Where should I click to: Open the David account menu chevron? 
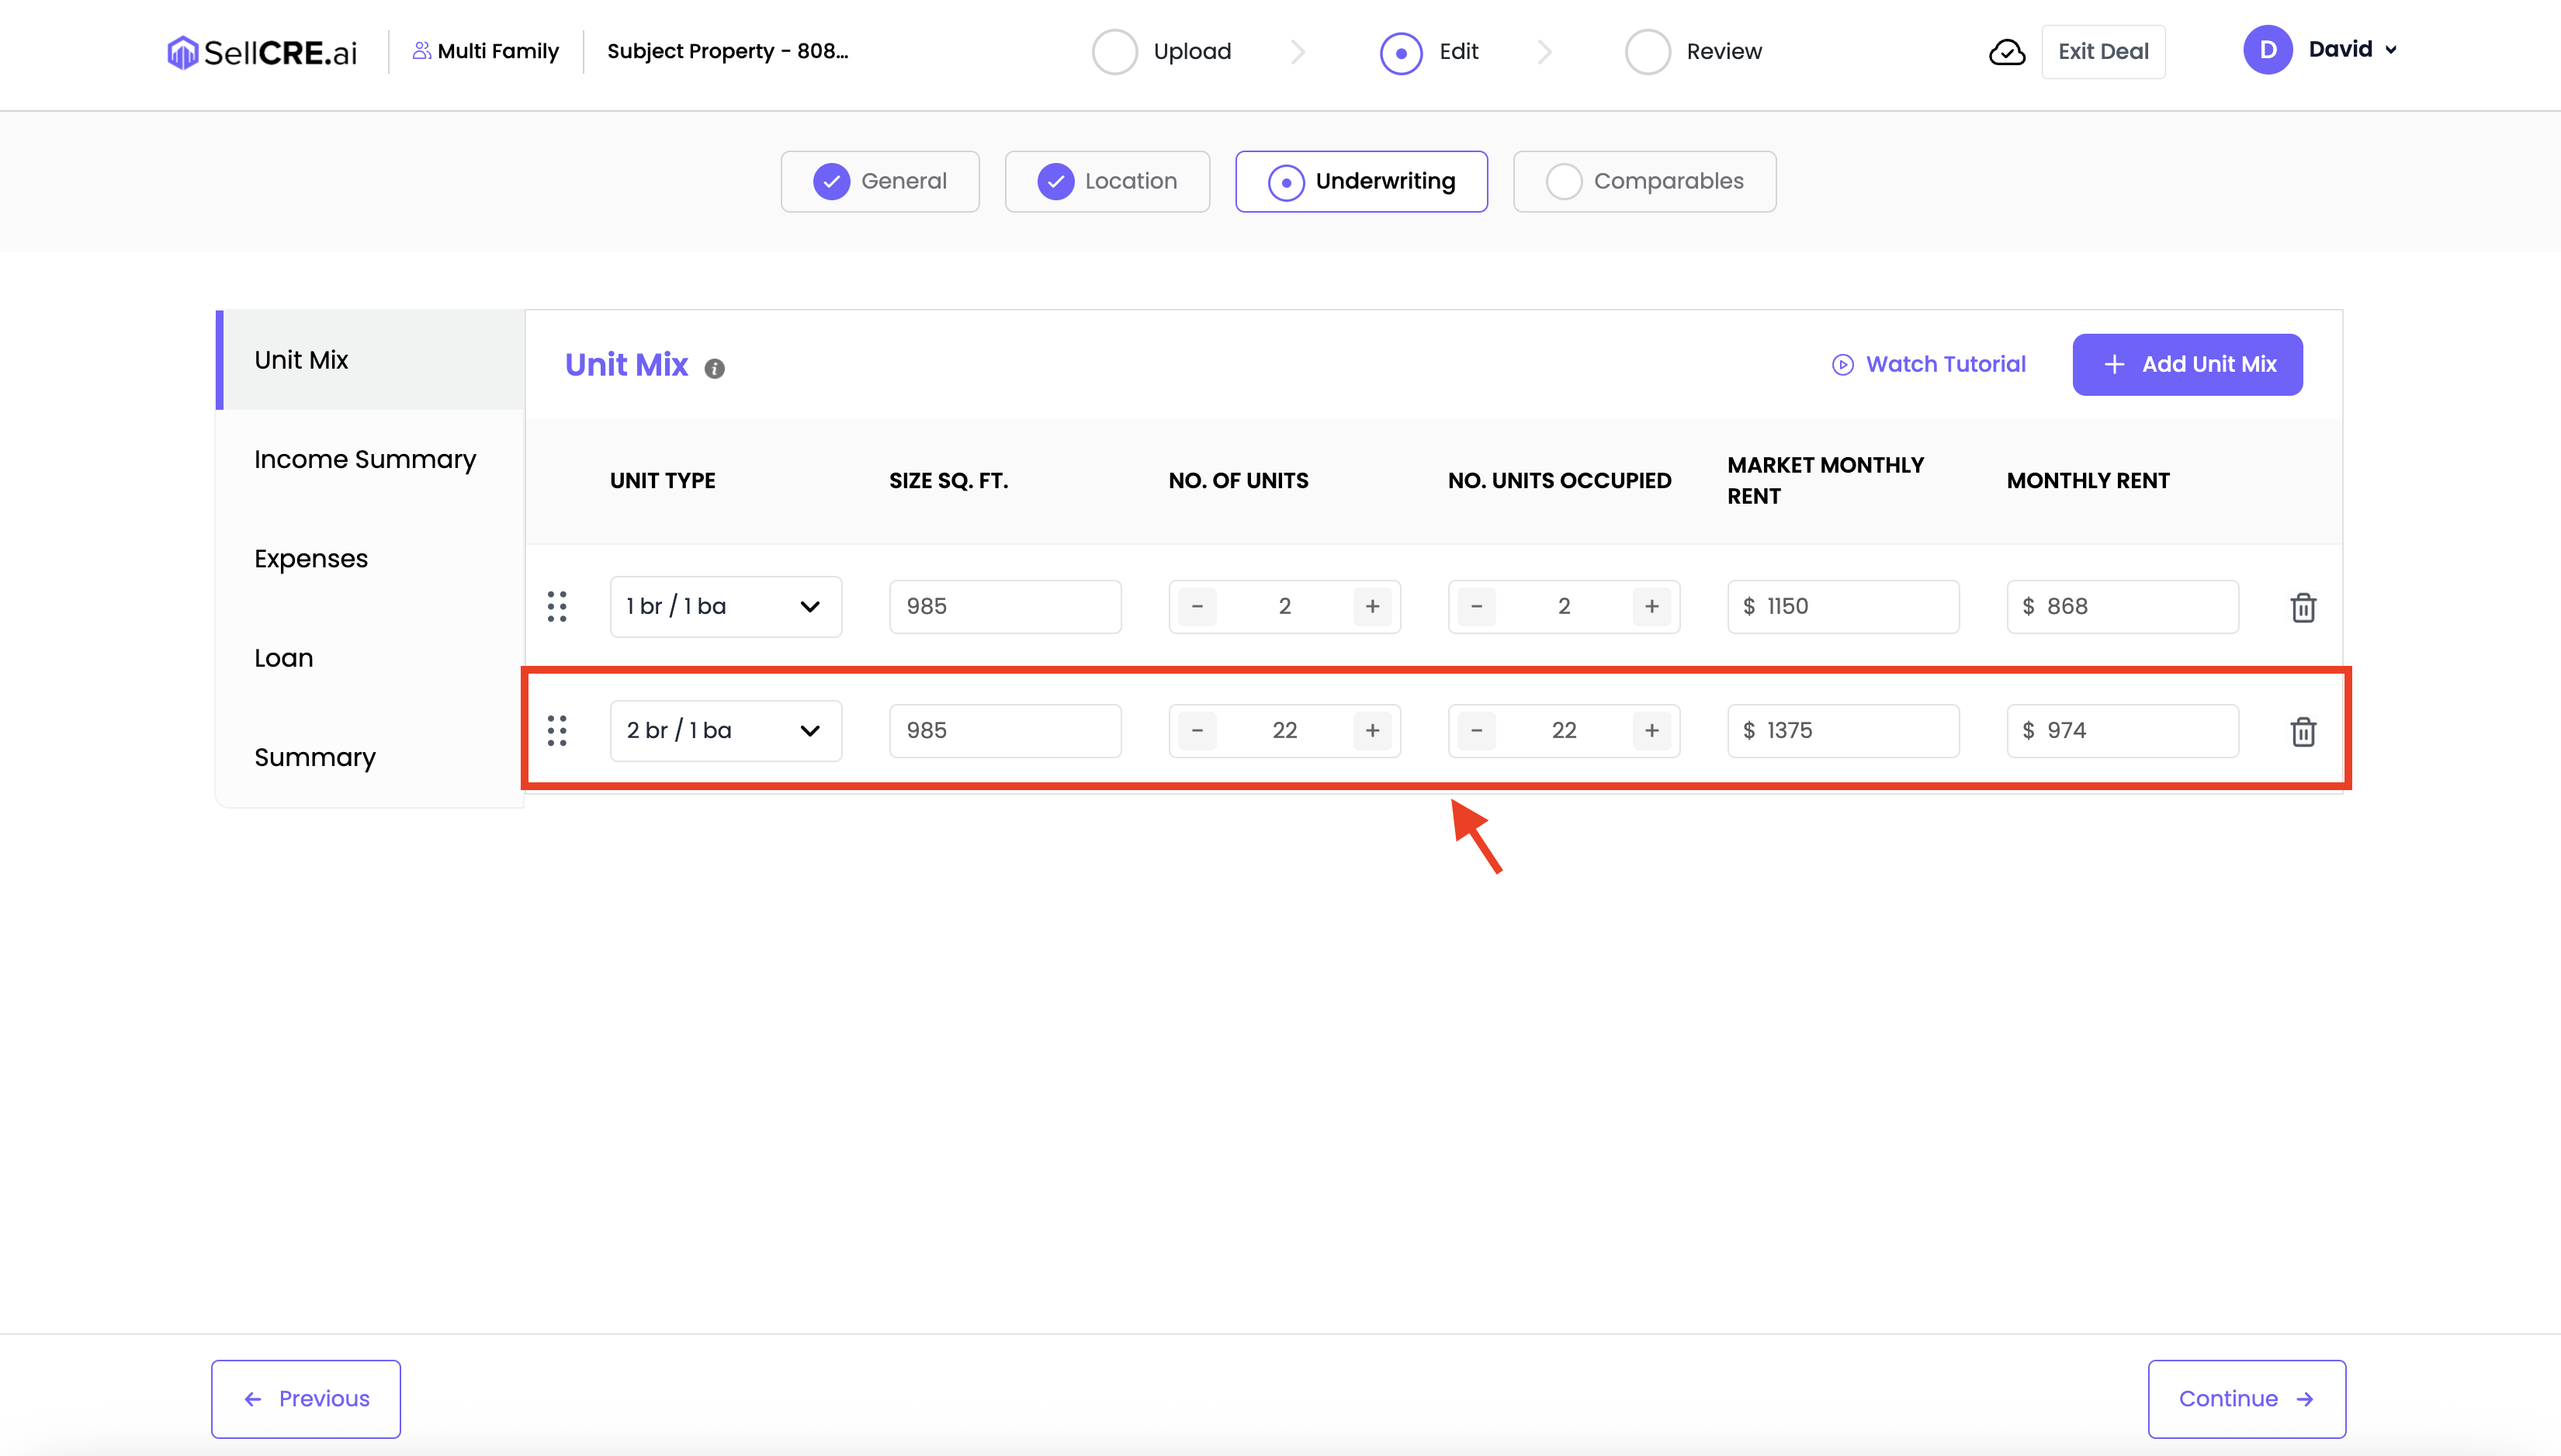click(2390, 50)
